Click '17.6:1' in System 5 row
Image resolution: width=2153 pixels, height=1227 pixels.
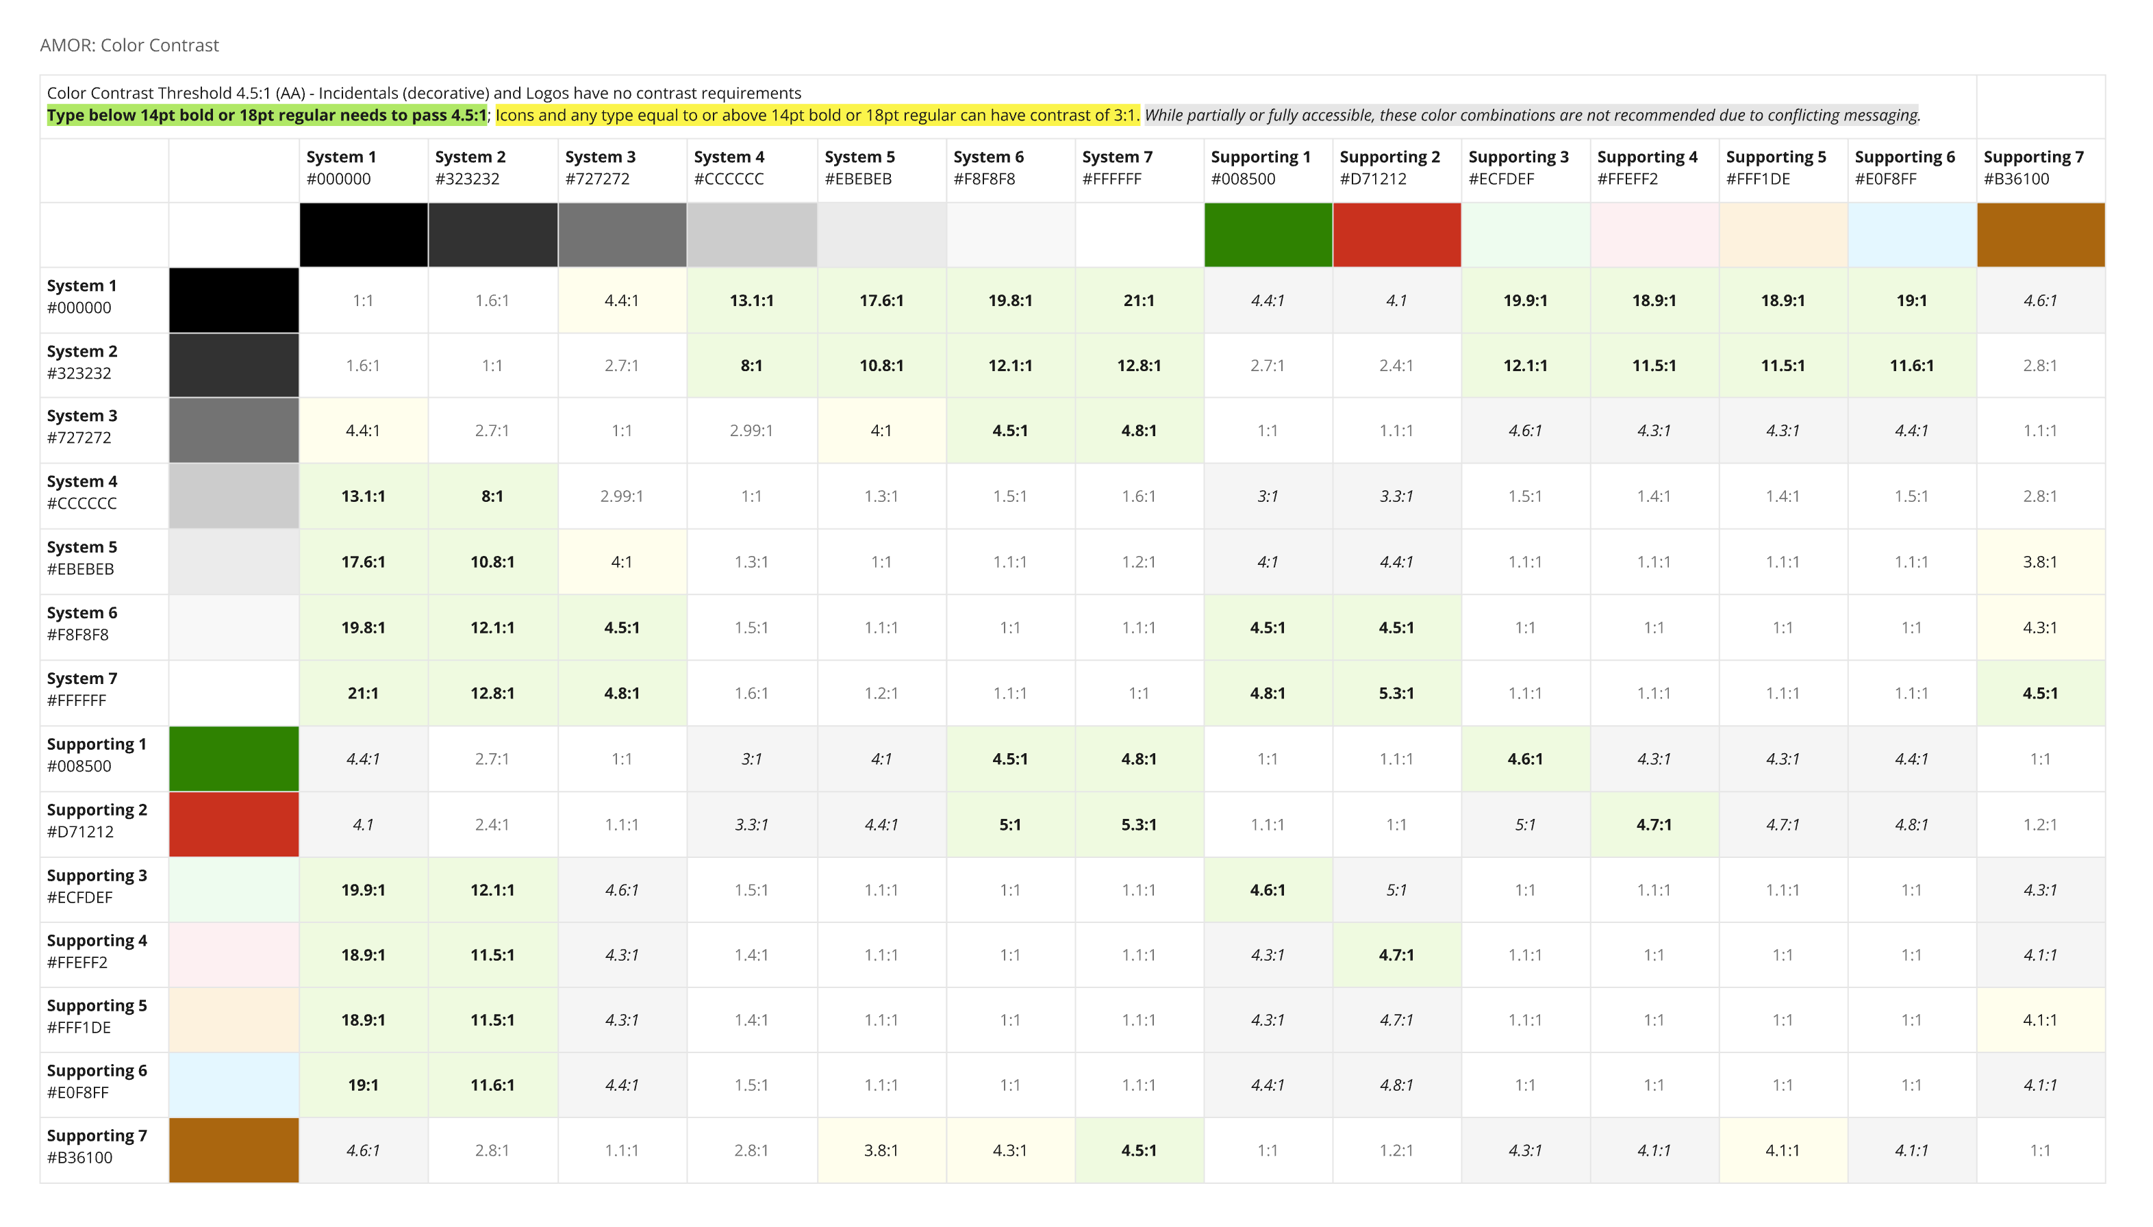pyautogui.click(x=363, y=562)
